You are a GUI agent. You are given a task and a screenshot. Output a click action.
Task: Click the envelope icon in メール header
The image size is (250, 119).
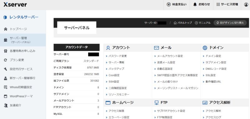(x=157, y=48)
